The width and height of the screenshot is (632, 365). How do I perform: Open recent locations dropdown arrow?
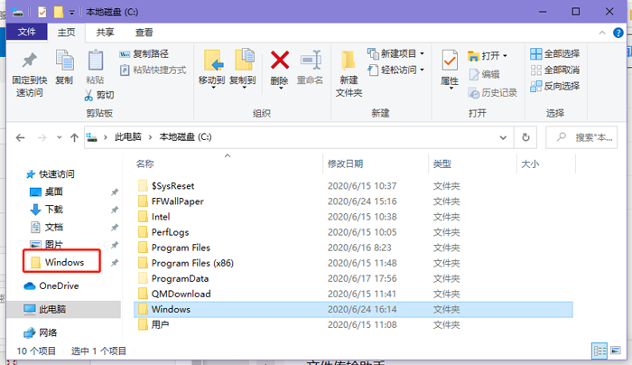60,137
